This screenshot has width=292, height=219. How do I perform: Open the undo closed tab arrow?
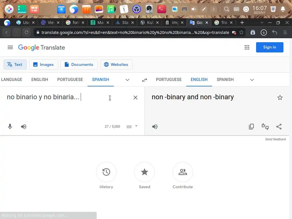point(275,33)
